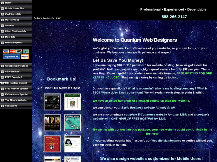217x162 pixels.
Task: Click complete E-Commerce website for only $299 link
Action: click(x=156, y=114)
